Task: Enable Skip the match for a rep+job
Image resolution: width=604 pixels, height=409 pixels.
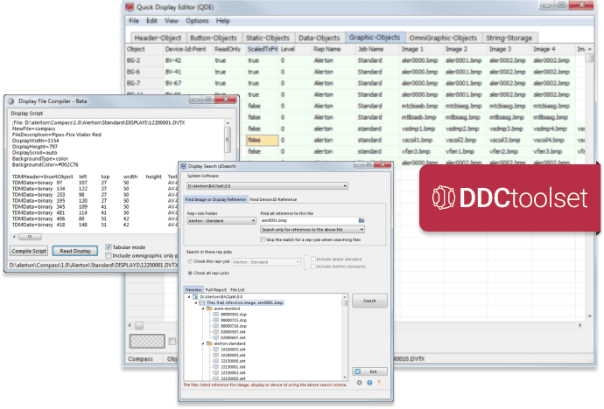Action: click(262, 239)
